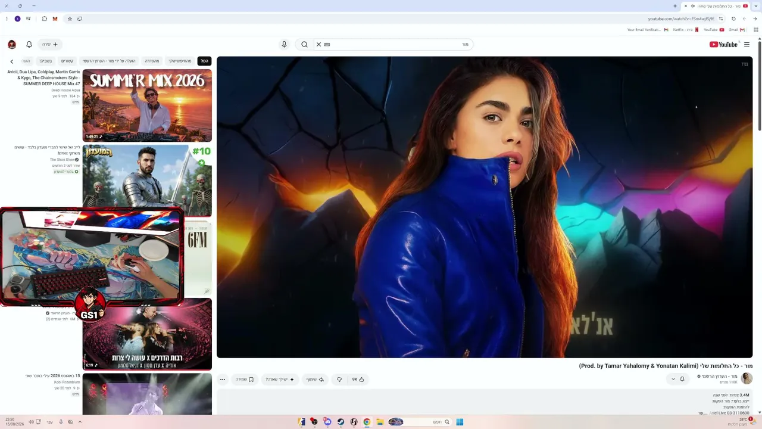Click the יש לך שאלה? ask button
762x429 pixels.
pyautogui.click(x=280, y=380)
